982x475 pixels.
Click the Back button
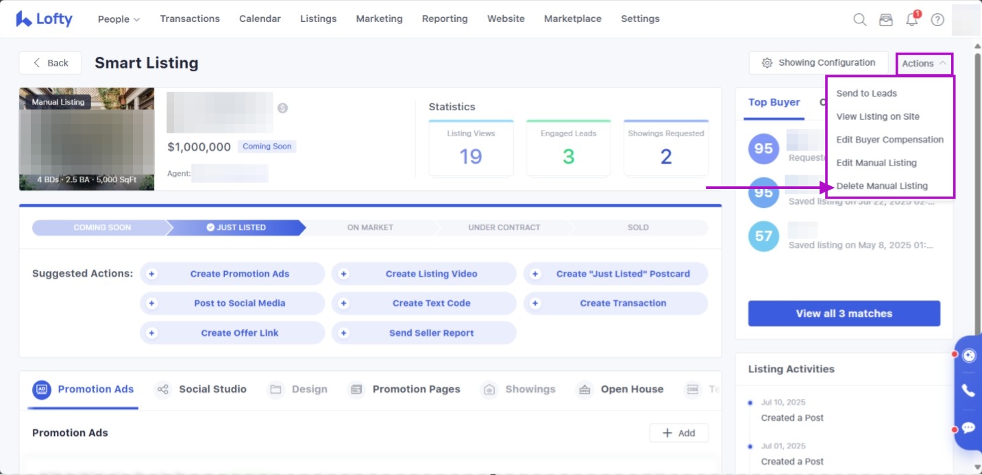click(x=50, y=63)
